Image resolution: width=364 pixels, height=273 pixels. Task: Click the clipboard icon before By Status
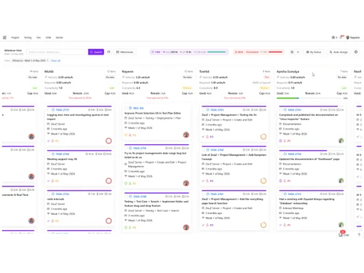(x=292, y=52)
